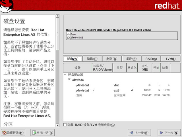Collapse the hard drives tree group
The height and width of the screenshot is (137, 182).
(x=65, y=74)
